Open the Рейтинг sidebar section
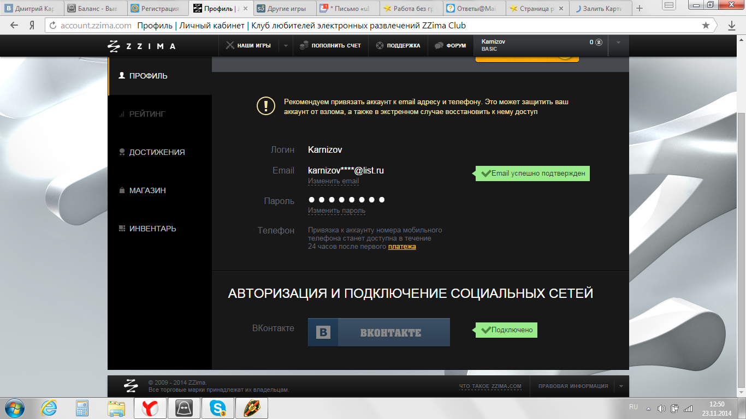Viewport: 746px width, 419px height. tap(160, 114)
